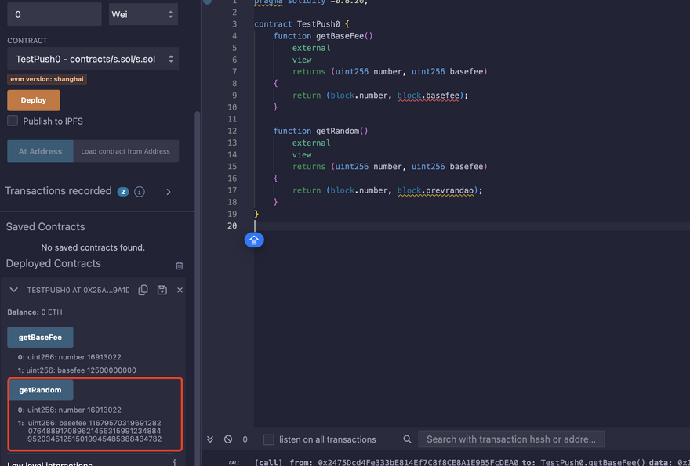Viewport: 690px width, 466px height.
Task: Clear deployed contracts with the trash icon
Action: 180,266
